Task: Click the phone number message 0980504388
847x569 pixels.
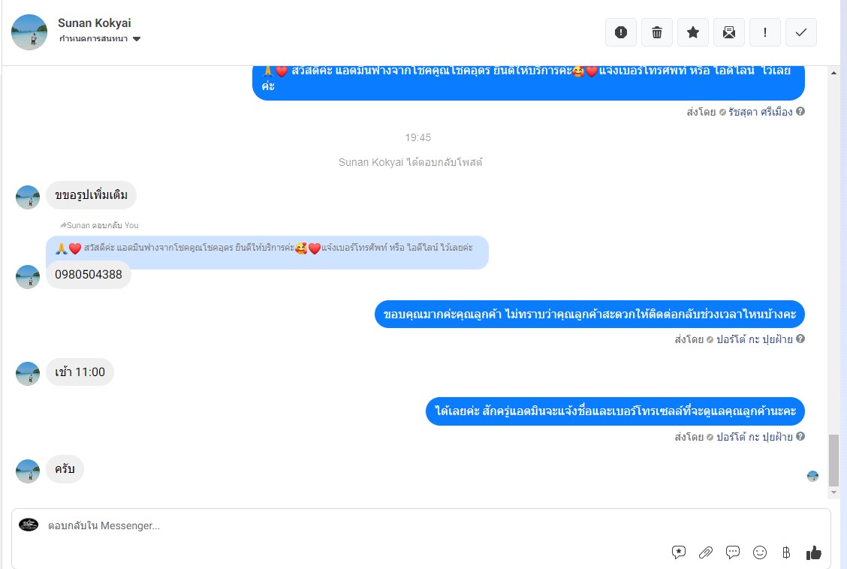Action: [89, 275]
